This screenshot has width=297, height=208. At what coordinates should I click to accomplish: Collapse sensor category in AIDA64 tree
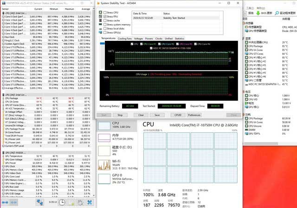tap(244, 23)
